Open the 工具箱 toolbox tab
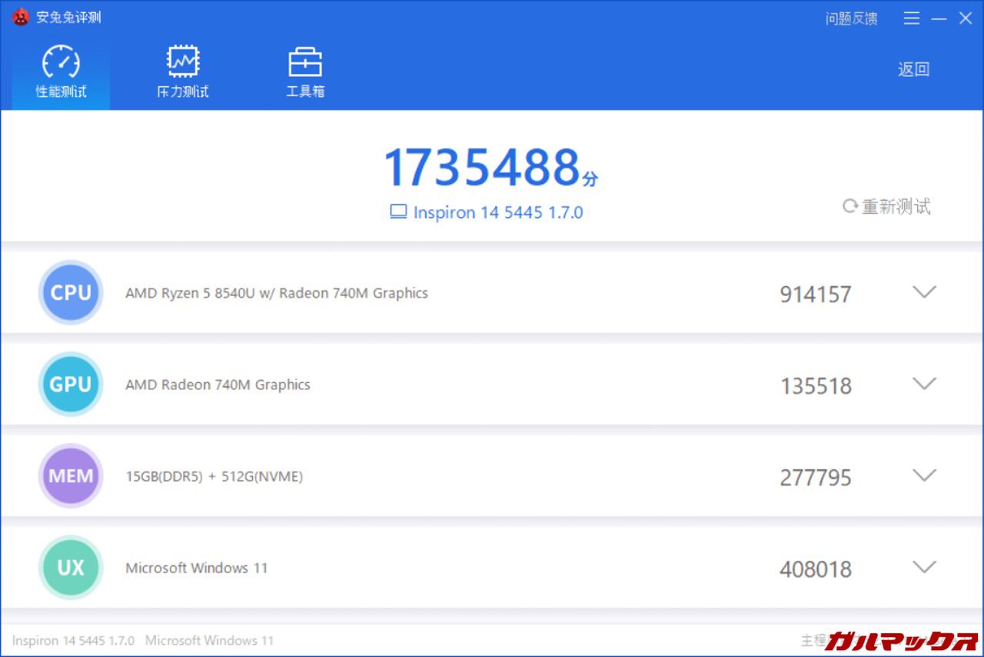The height and width of the screenshot is (657, 984). (x=305, y=73)
